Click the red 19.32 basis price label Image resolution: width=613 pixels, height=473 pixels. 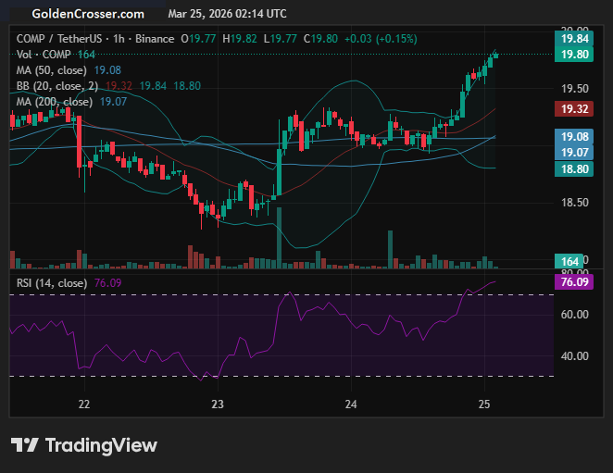pos(574,108)
